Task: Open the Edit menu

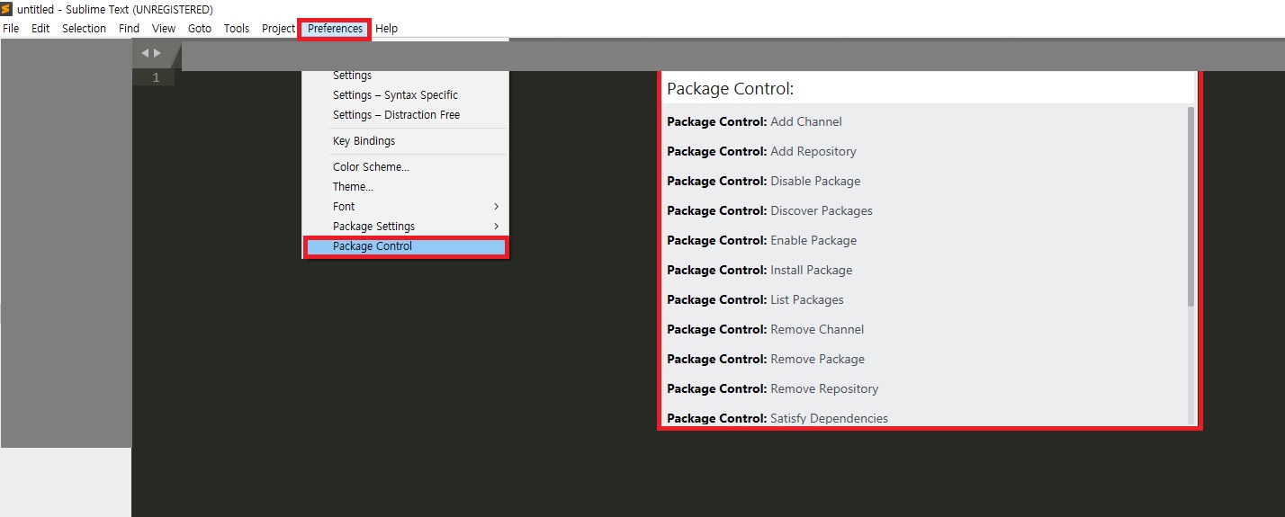Action: (x=40, y=29)
